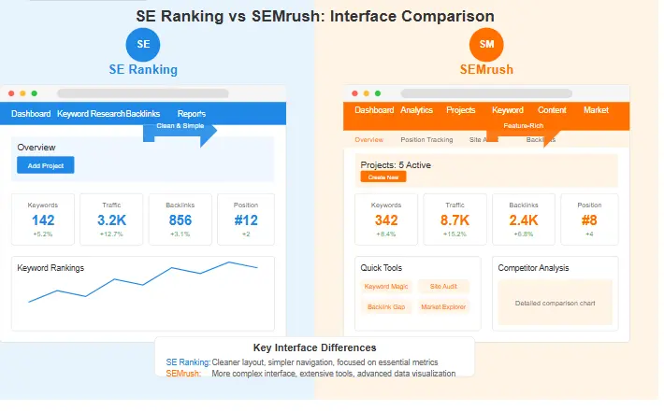This screenshot has width=664, height=411.
Task: Click the Keyword Rankings line chart
Action: pos(143,282)
